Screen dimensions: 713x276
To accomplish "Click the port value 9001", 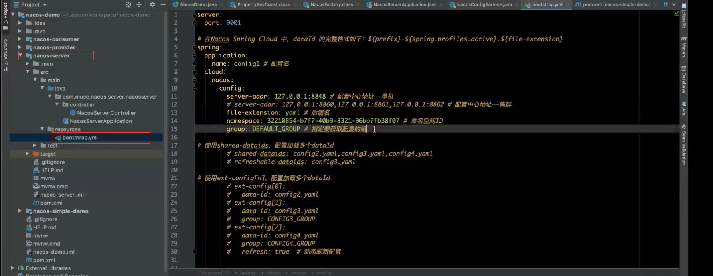I will pyautogui.click(x=233, y=23).
